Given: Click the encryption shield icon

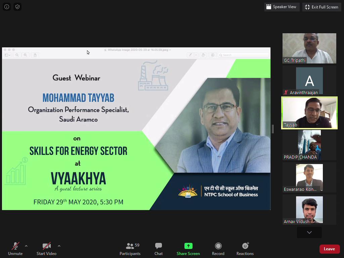Looking at the screenshot, I should [x=17, y=7].
